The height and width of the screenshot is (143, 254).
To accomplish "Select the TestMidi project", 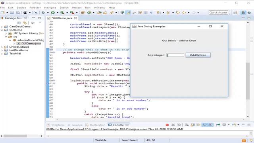I will click(15, 54).
